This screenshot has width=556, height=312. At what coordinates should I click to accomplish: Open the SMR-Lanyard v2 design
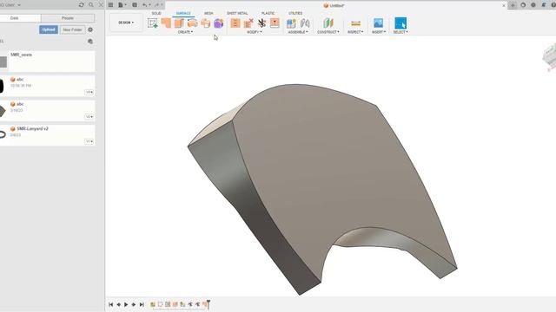pyautogui.click(x=47, y=135)
